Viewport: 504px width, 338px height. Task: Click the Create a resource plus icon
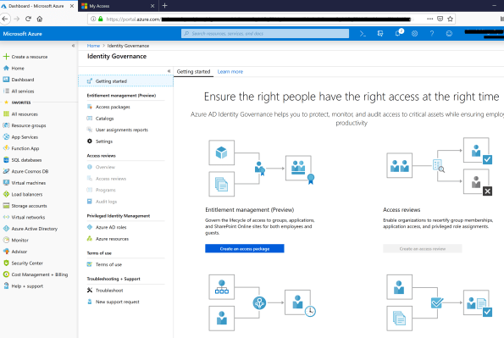click(x=6, y=57)
